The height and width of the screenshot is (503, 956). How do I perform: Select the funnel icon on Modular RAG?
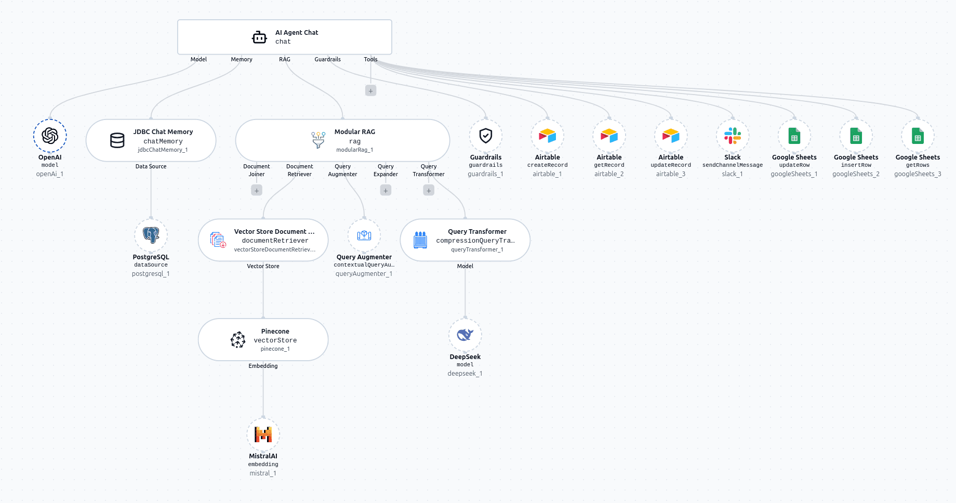[317, 140]
